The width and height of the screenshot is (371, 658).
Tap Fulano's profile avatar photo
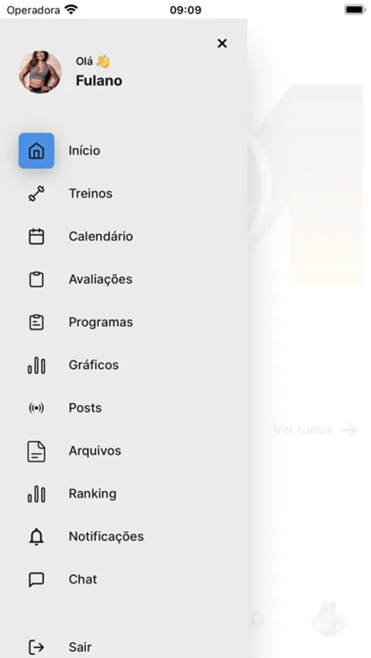pyautogui.click(x=40, y=72)
